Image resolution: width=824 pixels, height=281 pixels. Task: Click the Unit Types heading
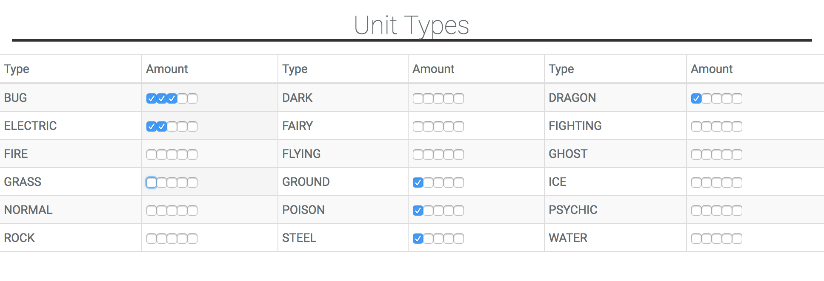(x=412, y=25)
